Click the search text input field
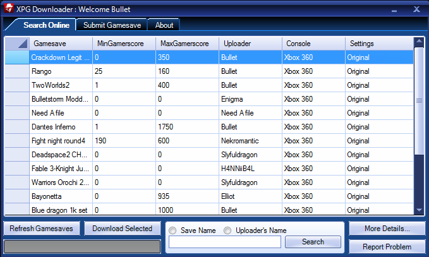 [x=225, y=242]
